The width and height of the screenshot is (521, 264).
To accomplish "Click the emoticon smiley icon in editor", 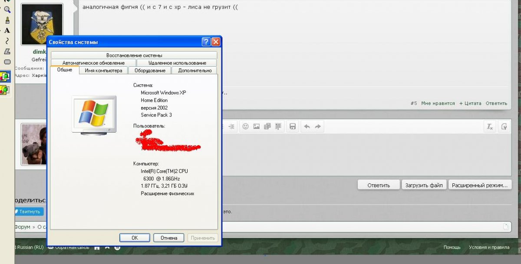I will pyautogui.click(x=245, y=127).
